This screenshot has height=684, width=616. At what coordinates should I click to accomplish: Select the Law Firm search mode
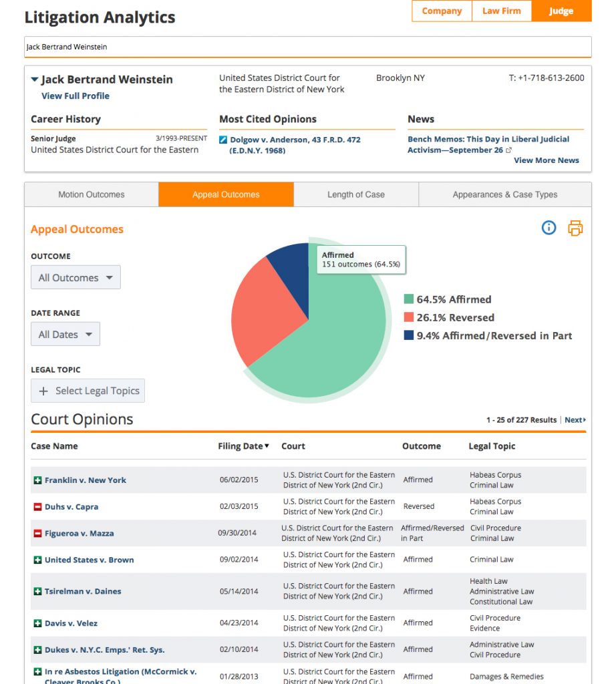coord(502,11)
